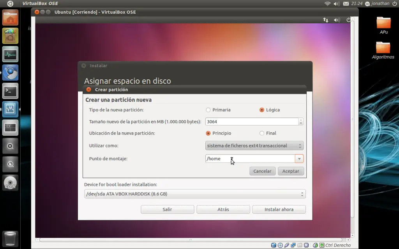The width and height of the screenshot is (399, 249).
Task: Expand the Punto de montaje dropdown arrow
Action: tap(299, 159)
